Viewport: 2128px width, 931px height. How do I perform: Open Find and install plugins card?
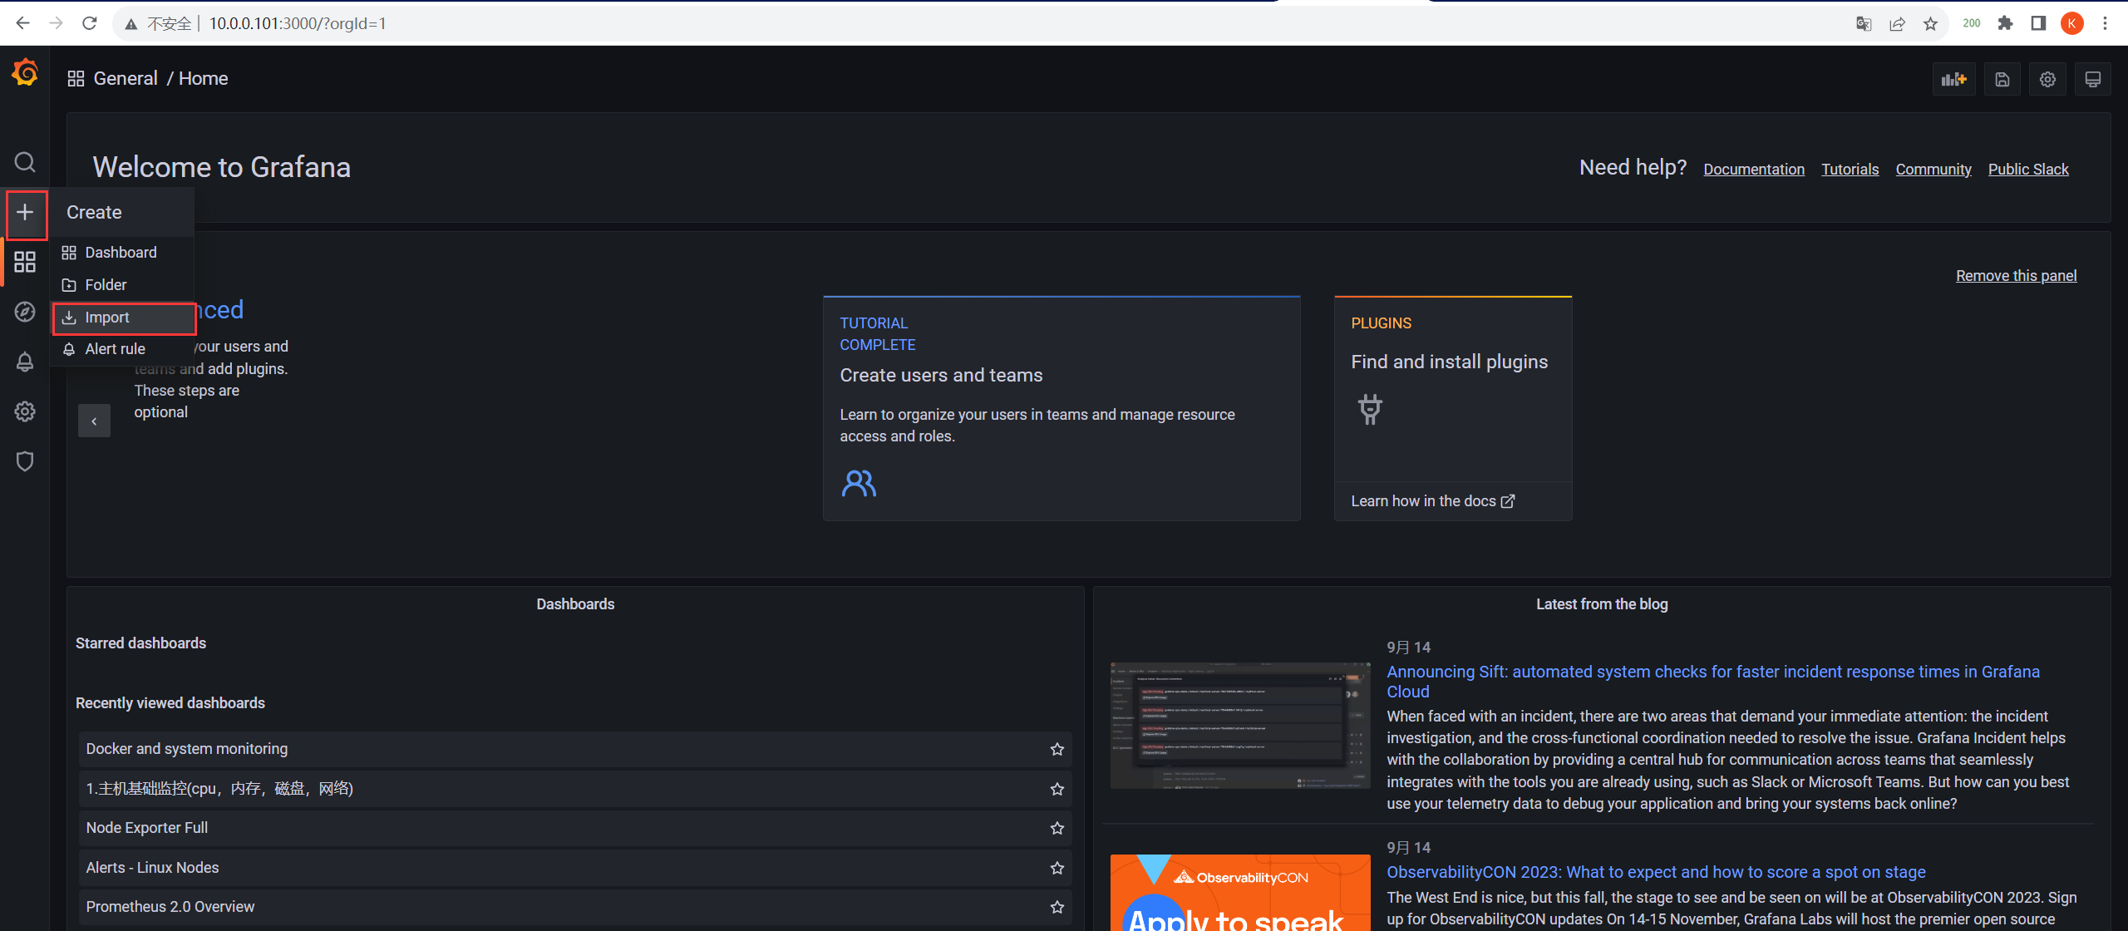click(1453, 408)
